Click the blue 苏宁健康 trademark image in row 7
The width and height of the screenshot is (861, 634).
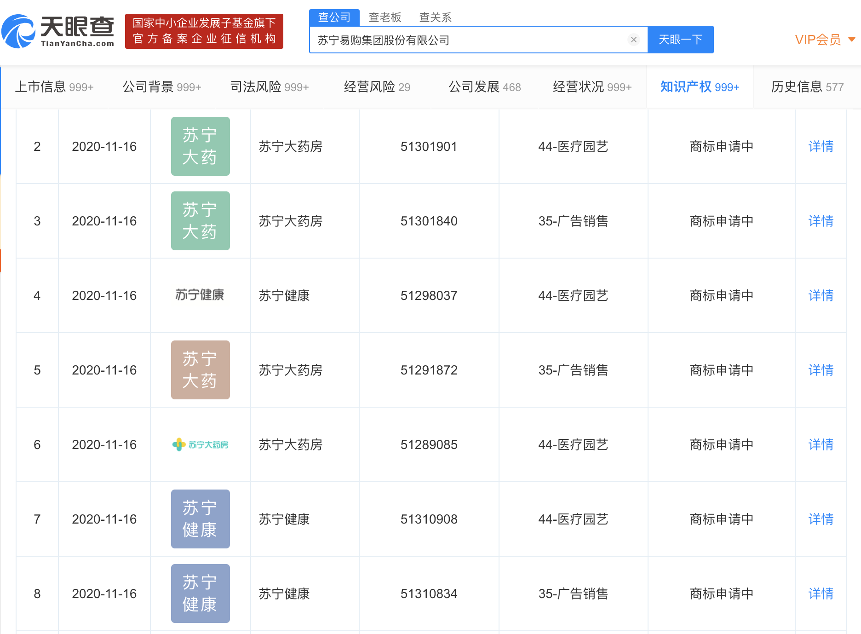point(200,519)
